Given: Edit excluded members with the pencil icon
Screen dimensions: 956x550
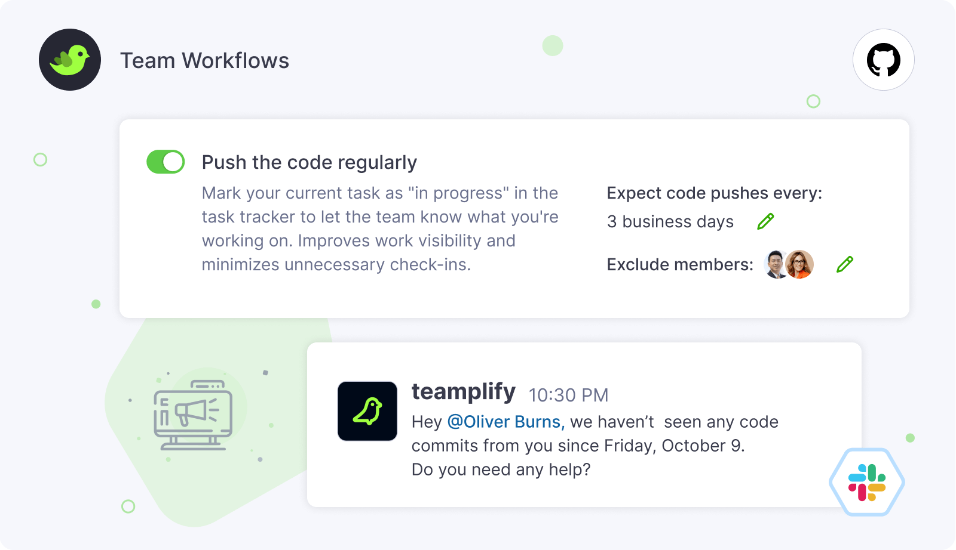Looking at the screenshot, I should click(845, 264).
